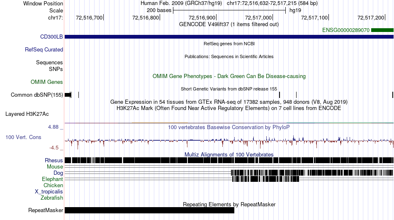Click the PhyloP conservation wiggle graph
This screenshot has width=394, height=220.
[x=229, y=142]
